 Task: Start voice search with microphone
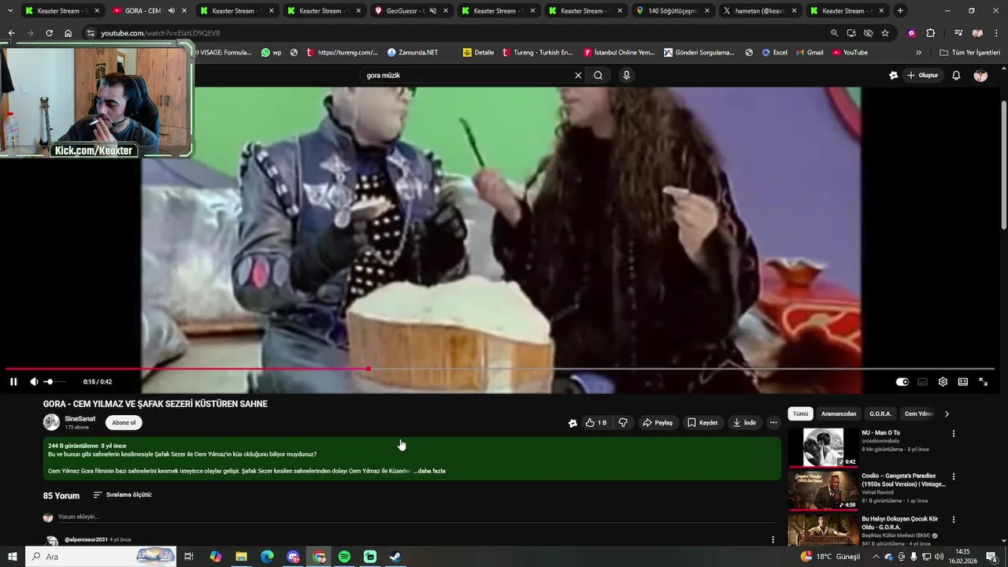pyautogui.click(x=627, y=76)
